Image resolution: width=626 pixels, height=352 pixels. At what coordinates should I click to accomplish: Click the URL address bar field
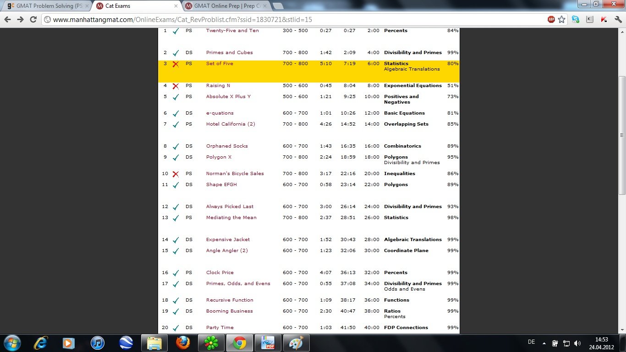pos(293,19)
